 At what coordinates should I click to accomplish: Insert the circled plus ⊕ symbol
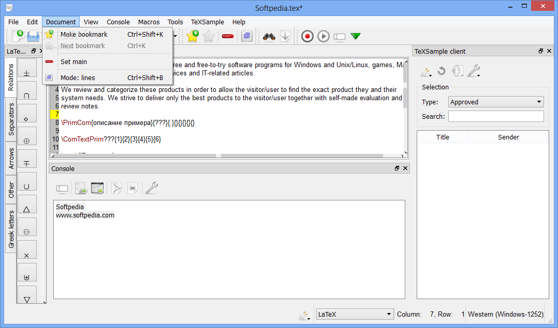pyautogui.click(x=27, y=136)
